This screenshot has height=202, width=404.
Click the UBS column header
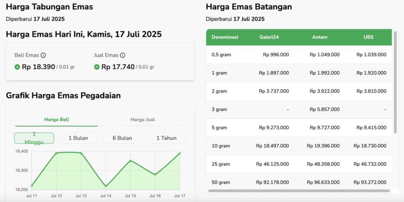click(368, 37)
